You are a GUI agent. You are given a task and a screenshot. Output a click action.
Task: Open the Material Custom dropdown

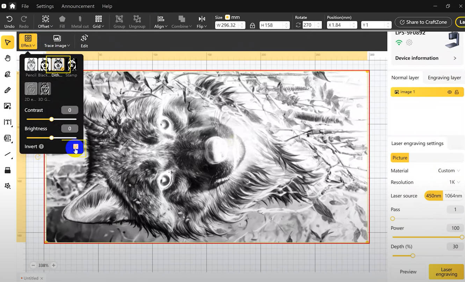[449, 171]
